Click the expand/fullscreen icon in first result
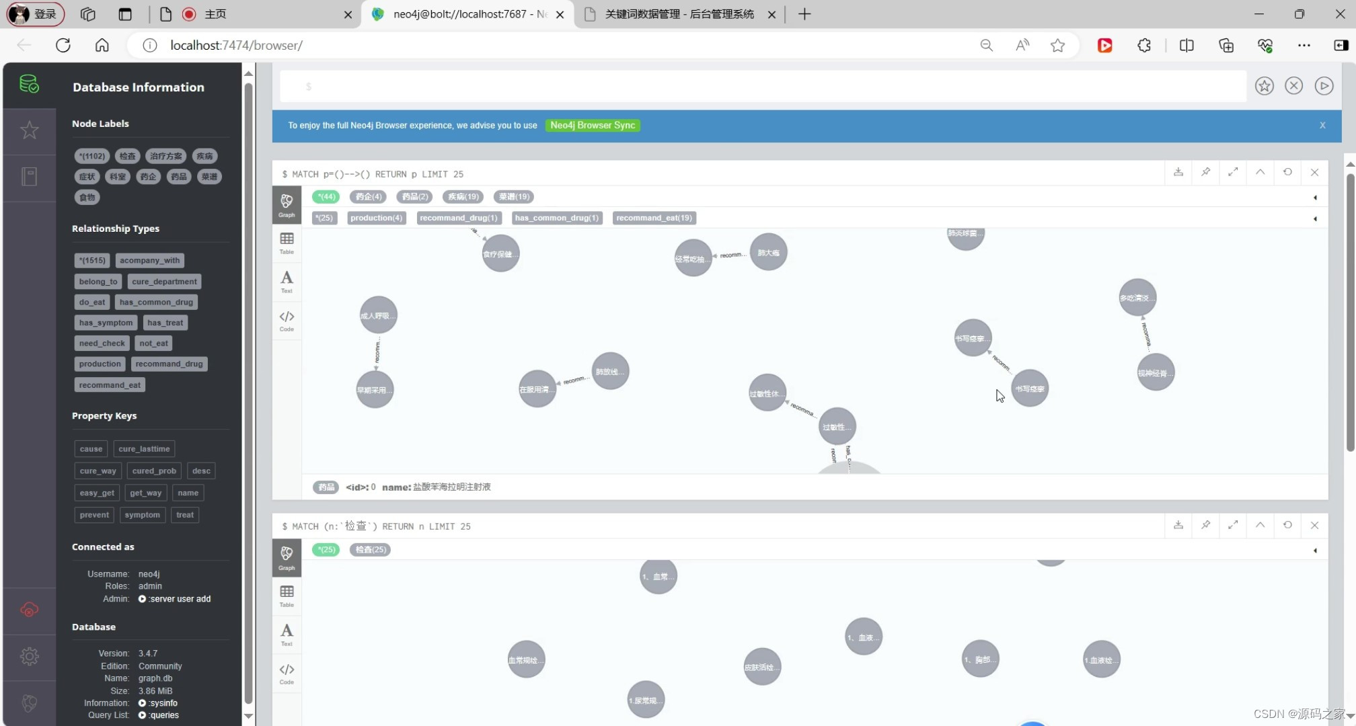This screenshot has height=726, width=1356. (x=1232, y=172)
